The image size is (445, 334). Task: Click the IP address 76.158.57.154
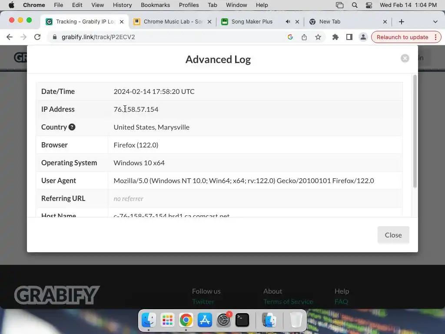click(136, 109)
